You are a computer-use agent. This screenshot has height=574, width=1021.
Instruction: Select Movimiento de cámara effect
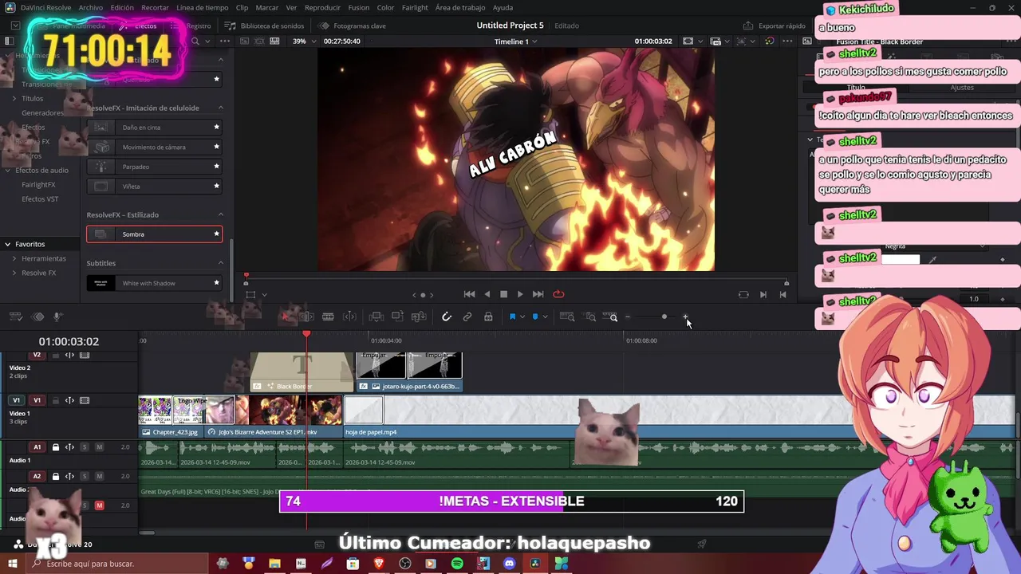154,147
